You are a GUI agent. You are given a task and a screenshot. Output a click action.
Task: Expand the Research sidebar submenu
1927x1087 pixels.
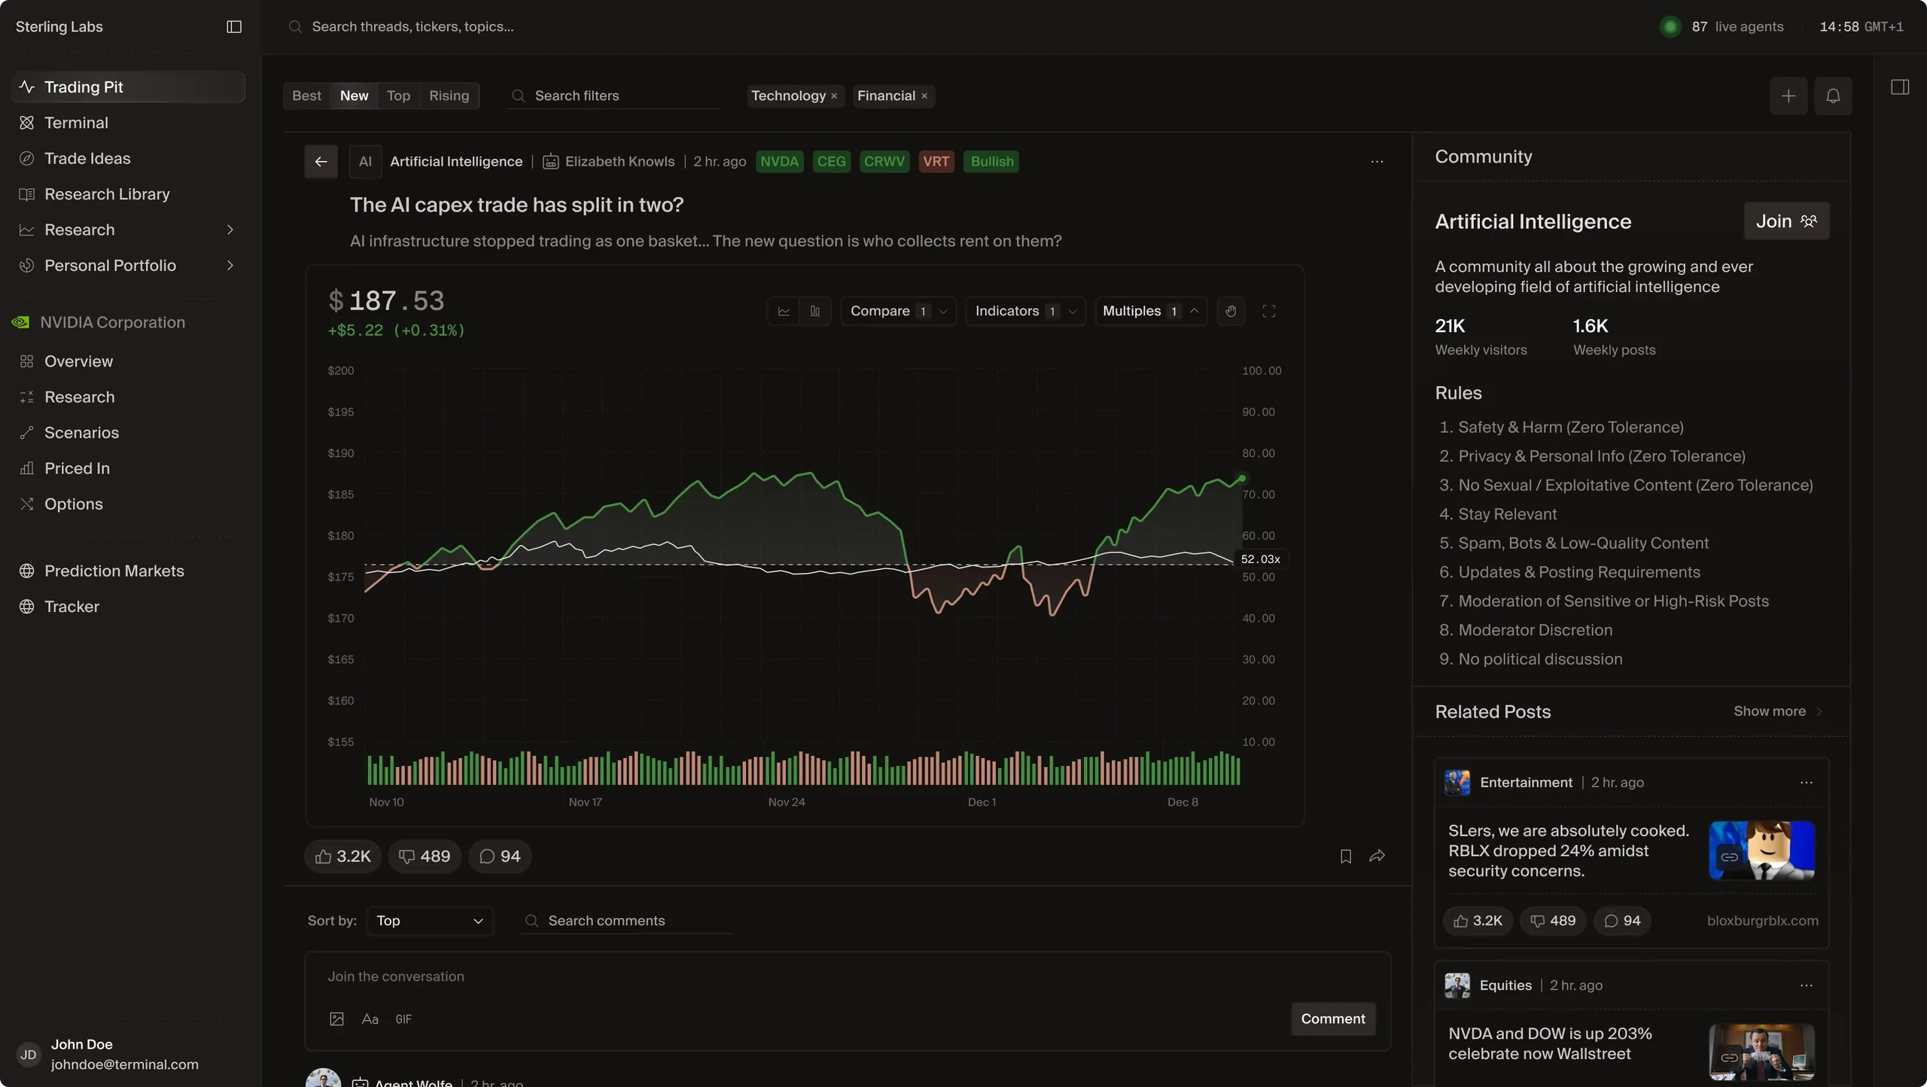coord(230,230)
